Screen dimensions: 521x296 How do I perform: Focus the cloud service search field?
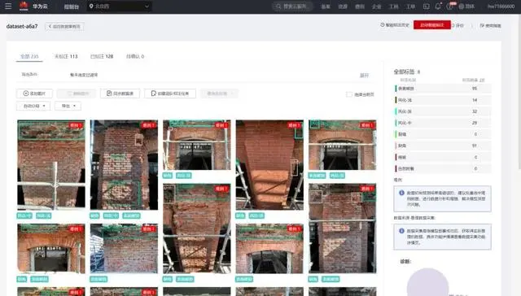click(292, 7)
